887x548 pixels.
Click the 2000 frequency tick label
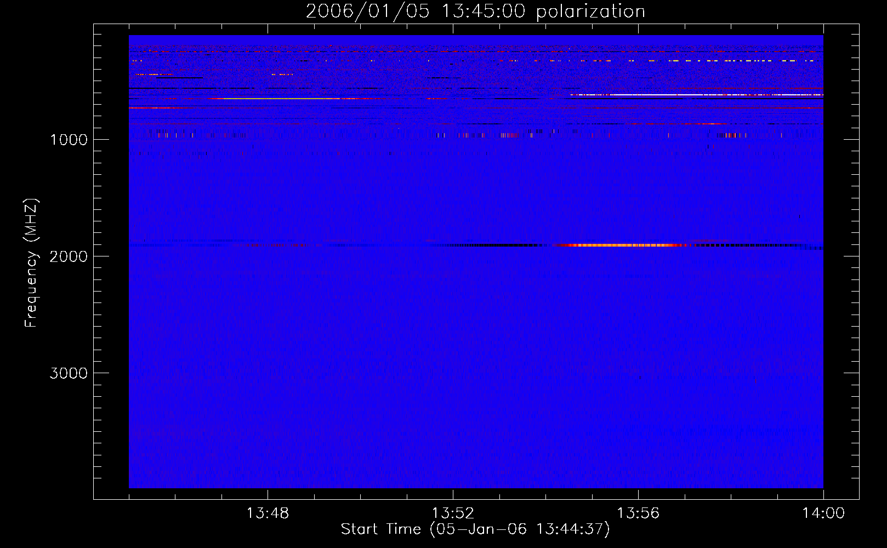click(x=69, y=256)
